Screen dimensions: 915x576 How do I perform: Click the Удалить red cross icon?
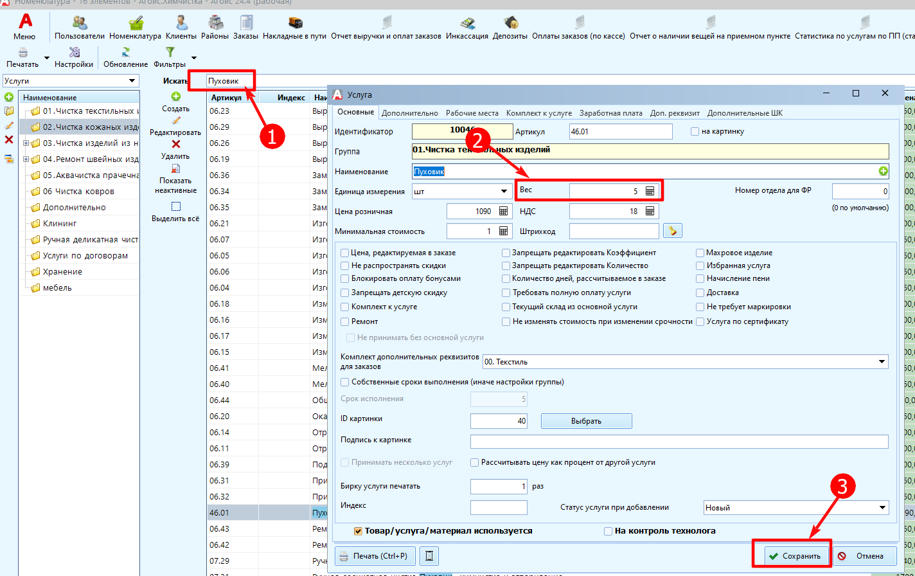(x=175, y=144)
